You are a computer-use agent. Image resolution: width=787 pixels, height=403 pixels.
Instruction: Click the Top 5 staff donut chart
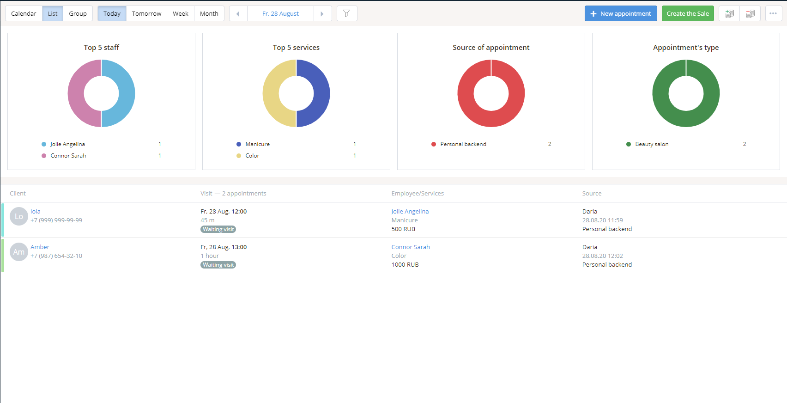(x=102, y=93)
